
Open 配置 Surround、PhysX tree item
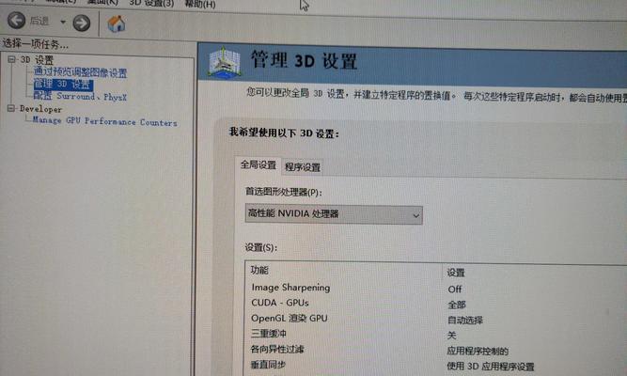pos(80,97)
